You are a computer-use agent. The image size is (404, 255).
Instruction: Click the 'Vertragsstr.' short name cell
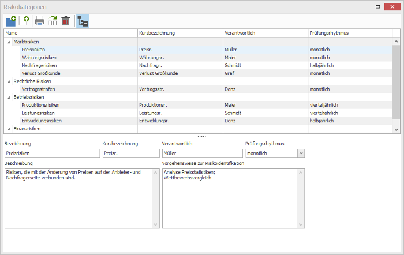[x=180, y=89]
